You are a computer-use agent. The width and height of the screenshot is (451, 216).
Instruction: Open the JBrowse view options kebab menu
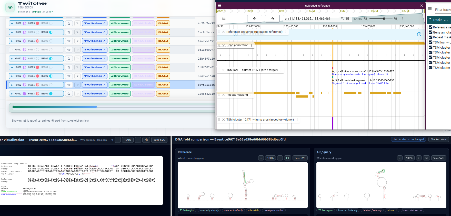[x=403, y=19]
